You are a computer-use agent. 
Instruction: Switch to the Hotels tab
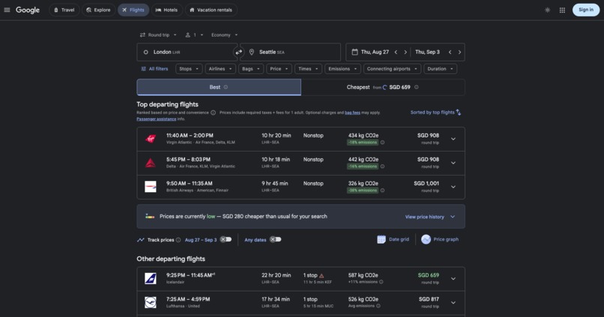[x=167, y=10]
